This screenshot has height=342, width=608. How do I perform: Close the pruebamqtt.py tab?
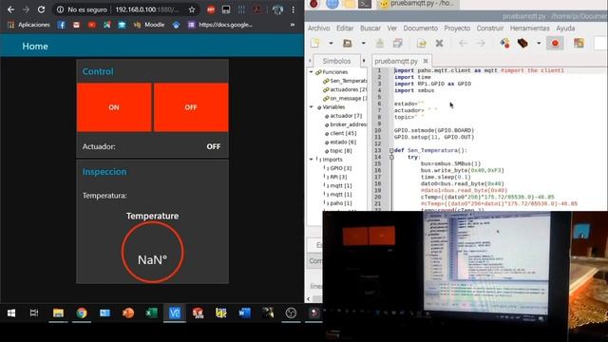click(x=426, y=61)
